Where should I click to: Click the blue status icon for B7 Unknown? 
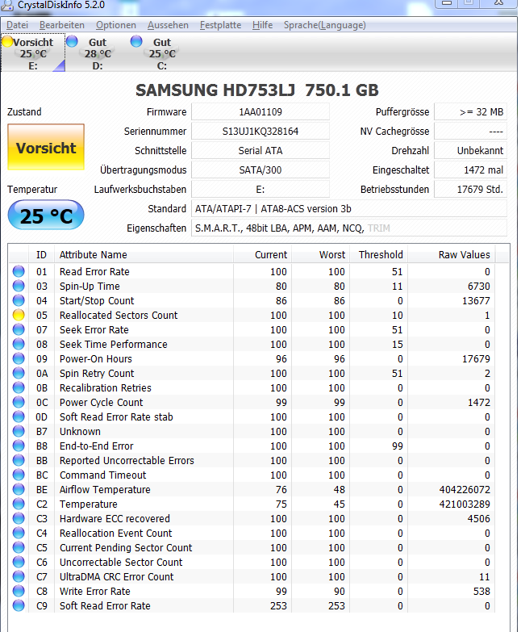pos(19,431)
